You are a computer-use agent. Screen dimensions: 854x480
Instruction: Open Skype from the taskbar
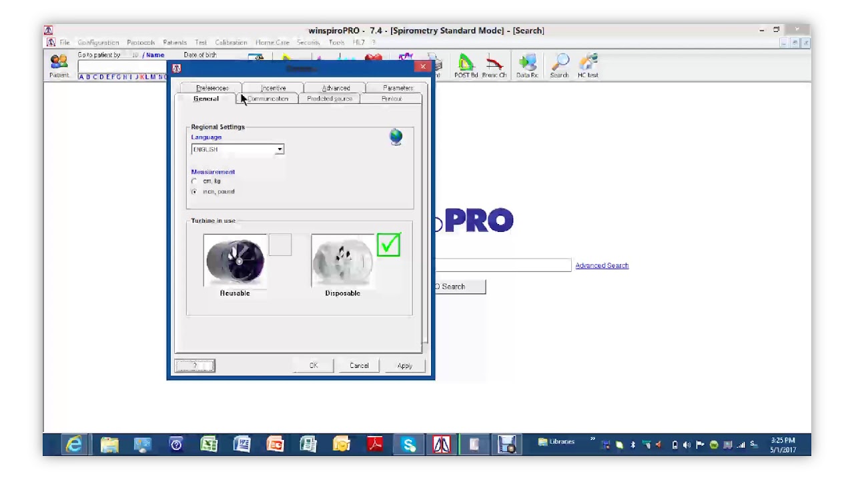pos(408,445)
